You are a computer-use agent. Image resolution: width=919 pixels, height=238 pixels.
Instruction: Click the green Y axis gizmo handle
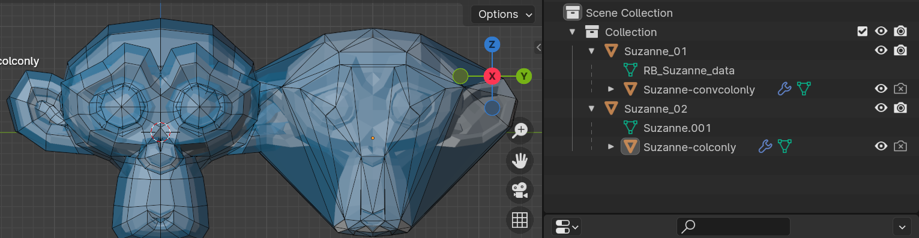point(524,76)
